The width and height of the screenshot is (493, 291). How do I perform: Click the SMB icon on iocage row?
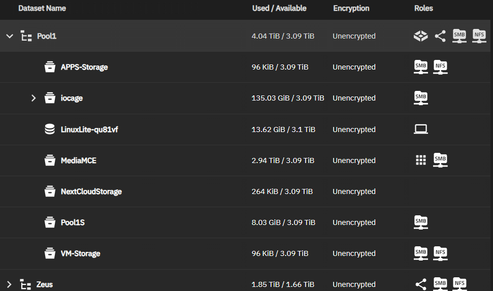(421, 98)
